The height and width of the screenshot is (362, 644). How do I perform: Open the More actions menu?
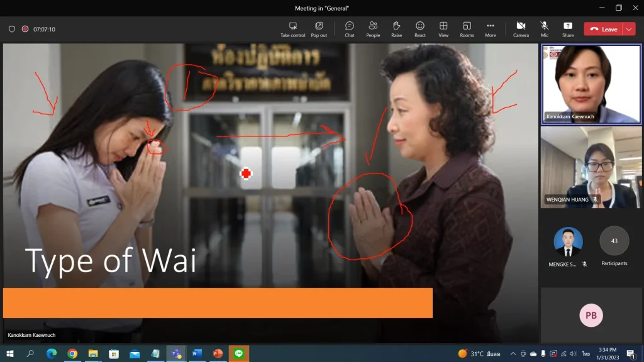pos(491,29)
